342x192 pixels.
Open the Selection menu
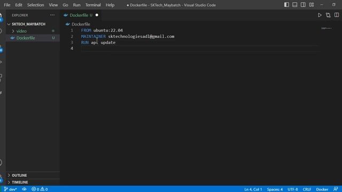[35, 5]
